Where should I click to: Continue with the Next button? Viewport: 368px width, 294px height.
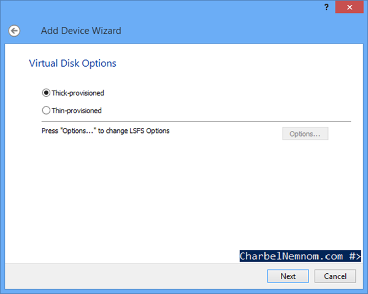288,276
